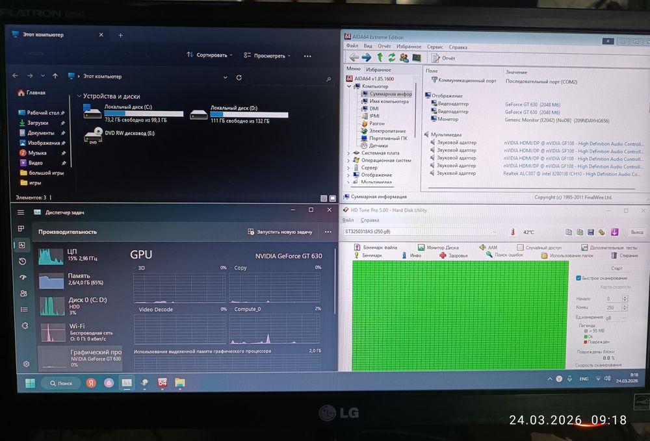Open DVD RW дисковод (E:)
650x441 pixels.
coord(120,135)
